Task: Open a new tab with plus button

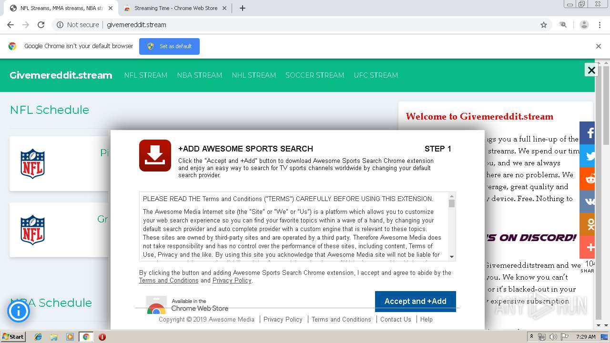Action: (x=242, y=8)
